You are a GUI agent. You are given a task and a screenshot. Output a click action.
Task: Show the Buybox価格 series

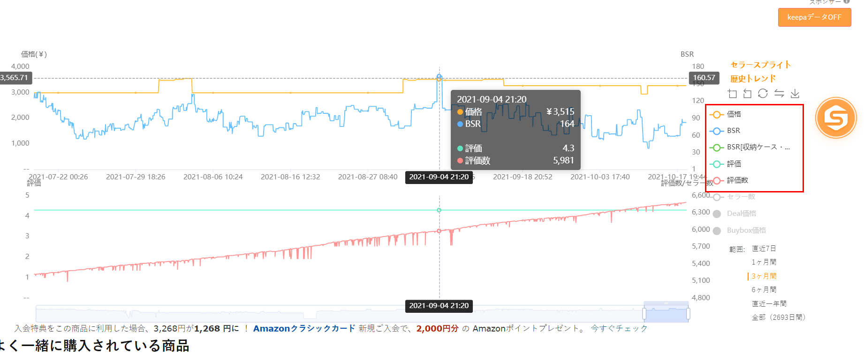(746, 230)
